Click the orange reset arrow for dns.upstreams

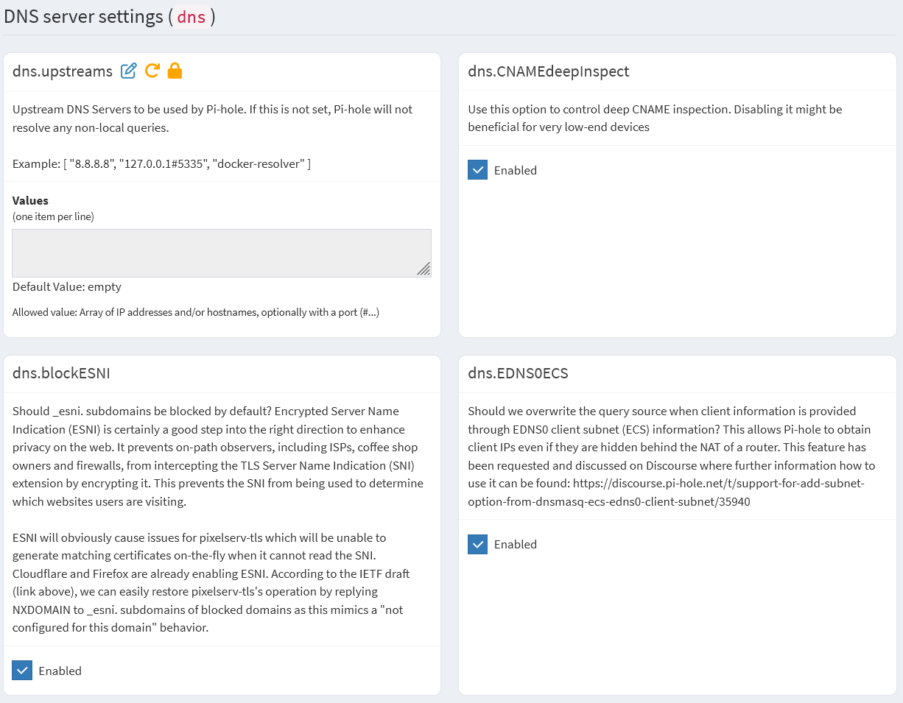point(152,71)
